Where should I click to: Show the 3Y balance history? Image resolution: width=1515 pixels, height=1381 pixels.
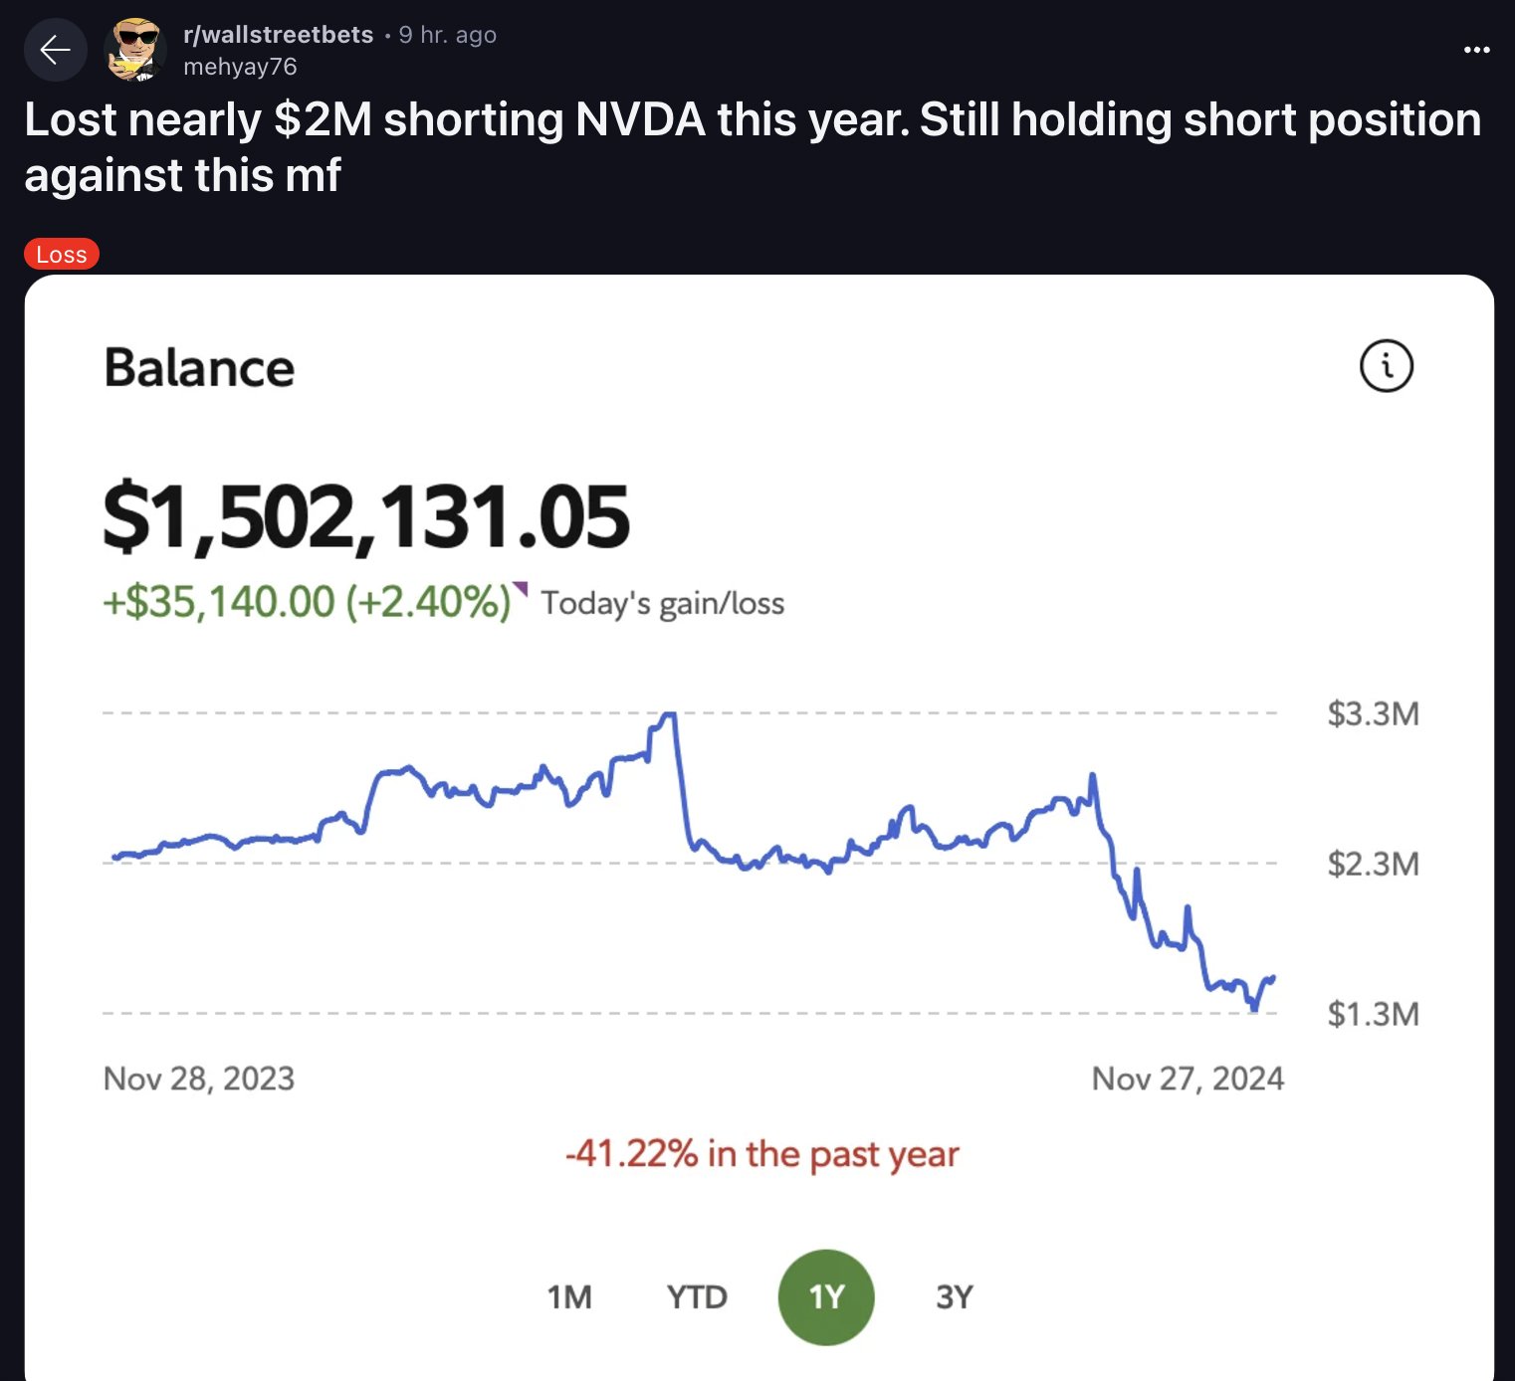pyautogui.click(x=954, y=1297)
